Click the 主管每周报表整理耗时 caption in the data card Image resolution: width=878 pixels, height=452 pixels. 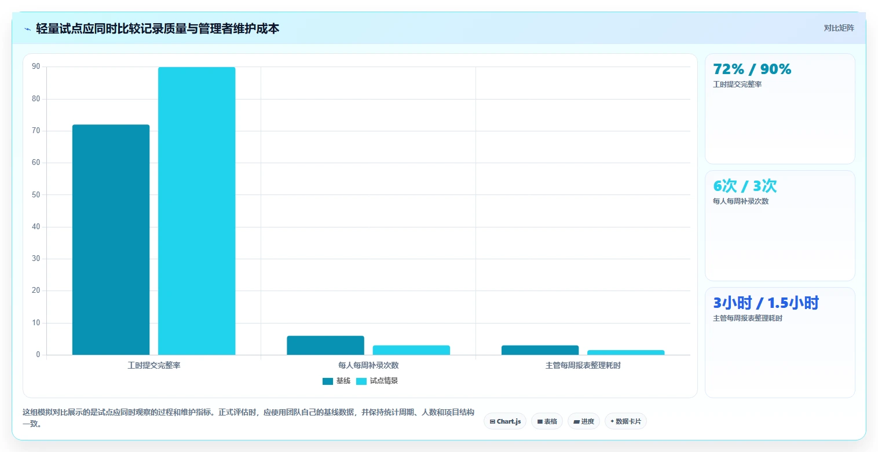point(748,318)
